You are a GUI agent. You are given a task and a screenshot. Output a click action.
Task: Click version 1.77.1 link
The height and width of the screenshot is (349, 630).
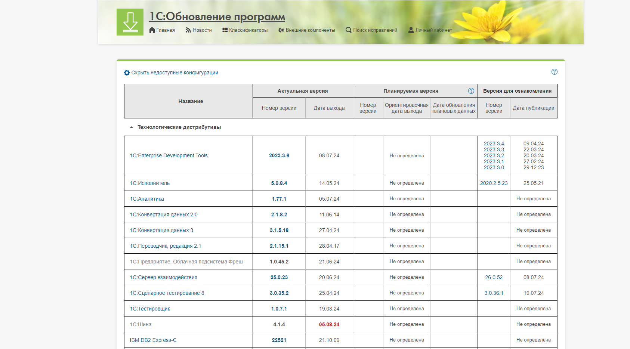[279, 199]
